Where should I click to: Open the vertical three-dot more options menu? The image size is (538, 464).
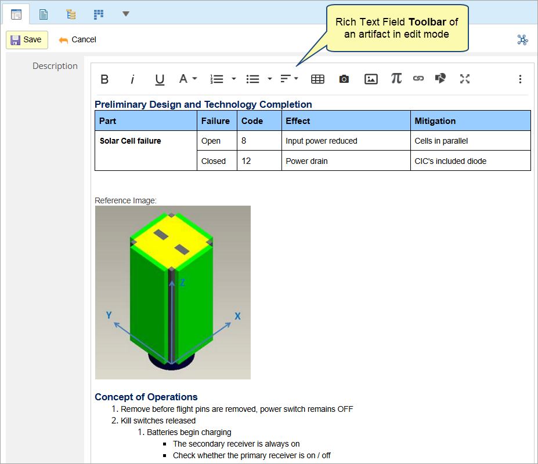pyautogui.click(x=520, y=79)
